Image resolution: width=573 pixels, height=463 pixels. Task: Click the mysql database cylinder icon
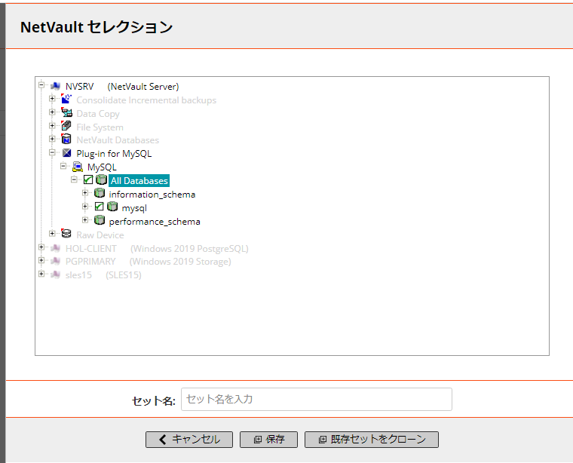point(112,207)
